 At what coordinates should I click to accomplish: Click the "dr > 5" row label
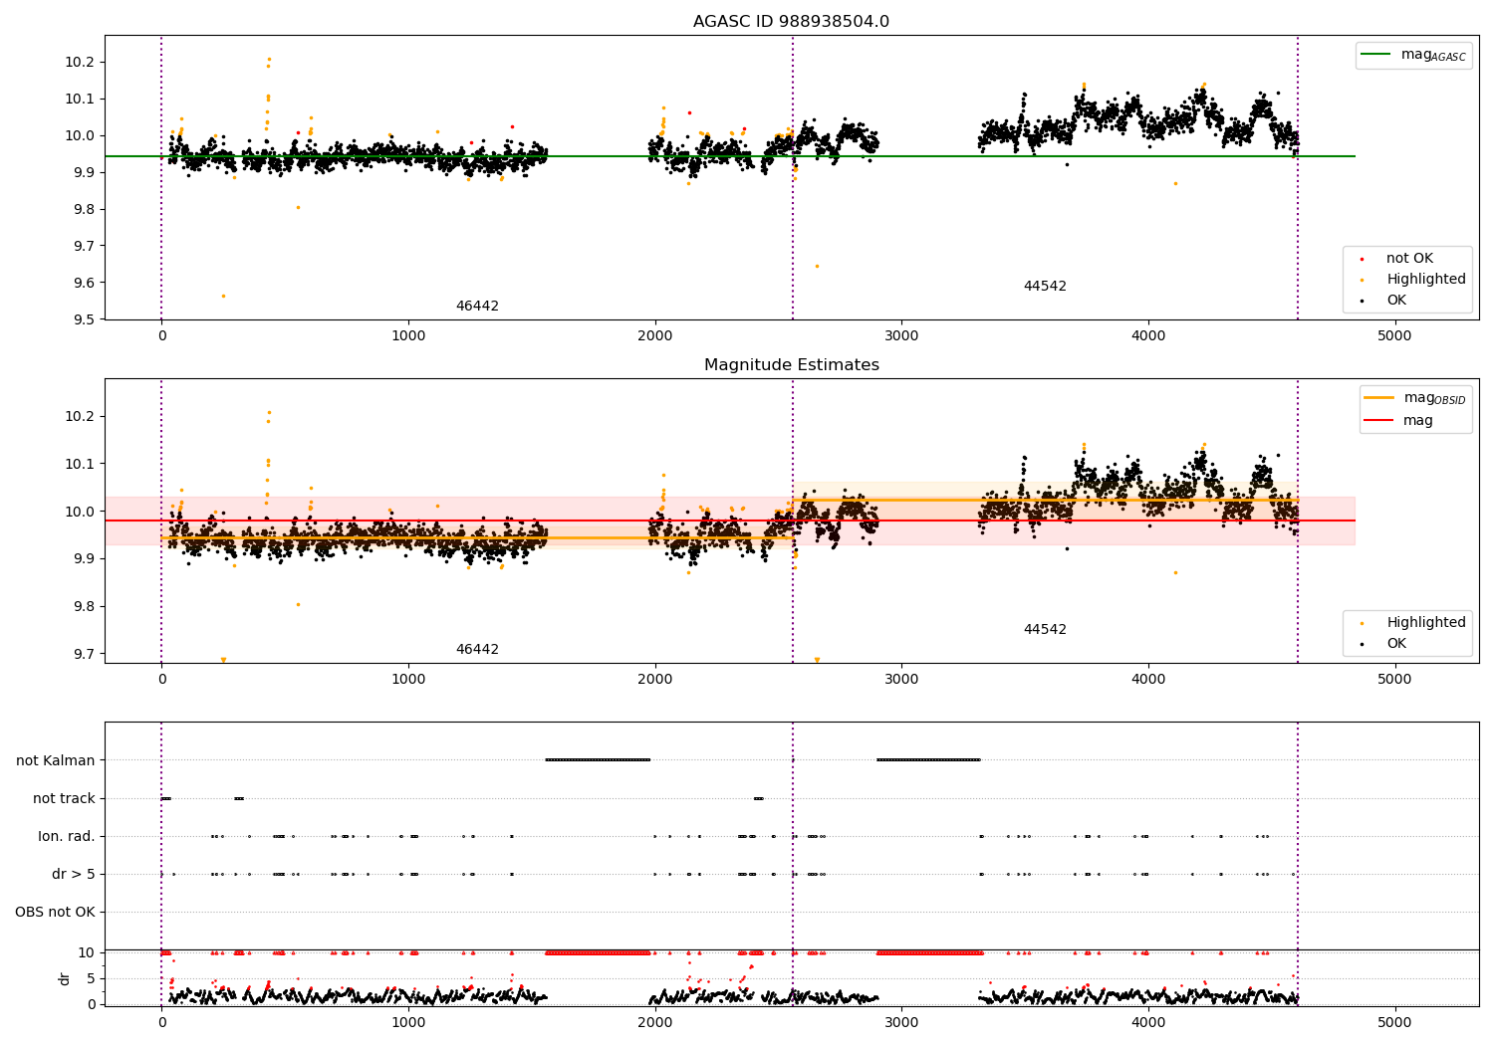point(74,874)
